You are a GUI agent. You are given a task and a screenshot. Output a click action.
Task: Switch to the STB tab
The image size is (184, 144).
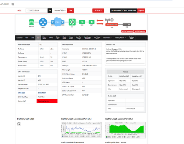point(33,38)
